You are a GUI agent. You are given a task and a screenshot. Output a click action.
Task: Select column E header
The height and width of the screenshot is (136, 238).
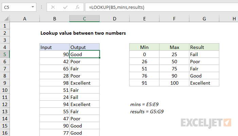[144, 19]
